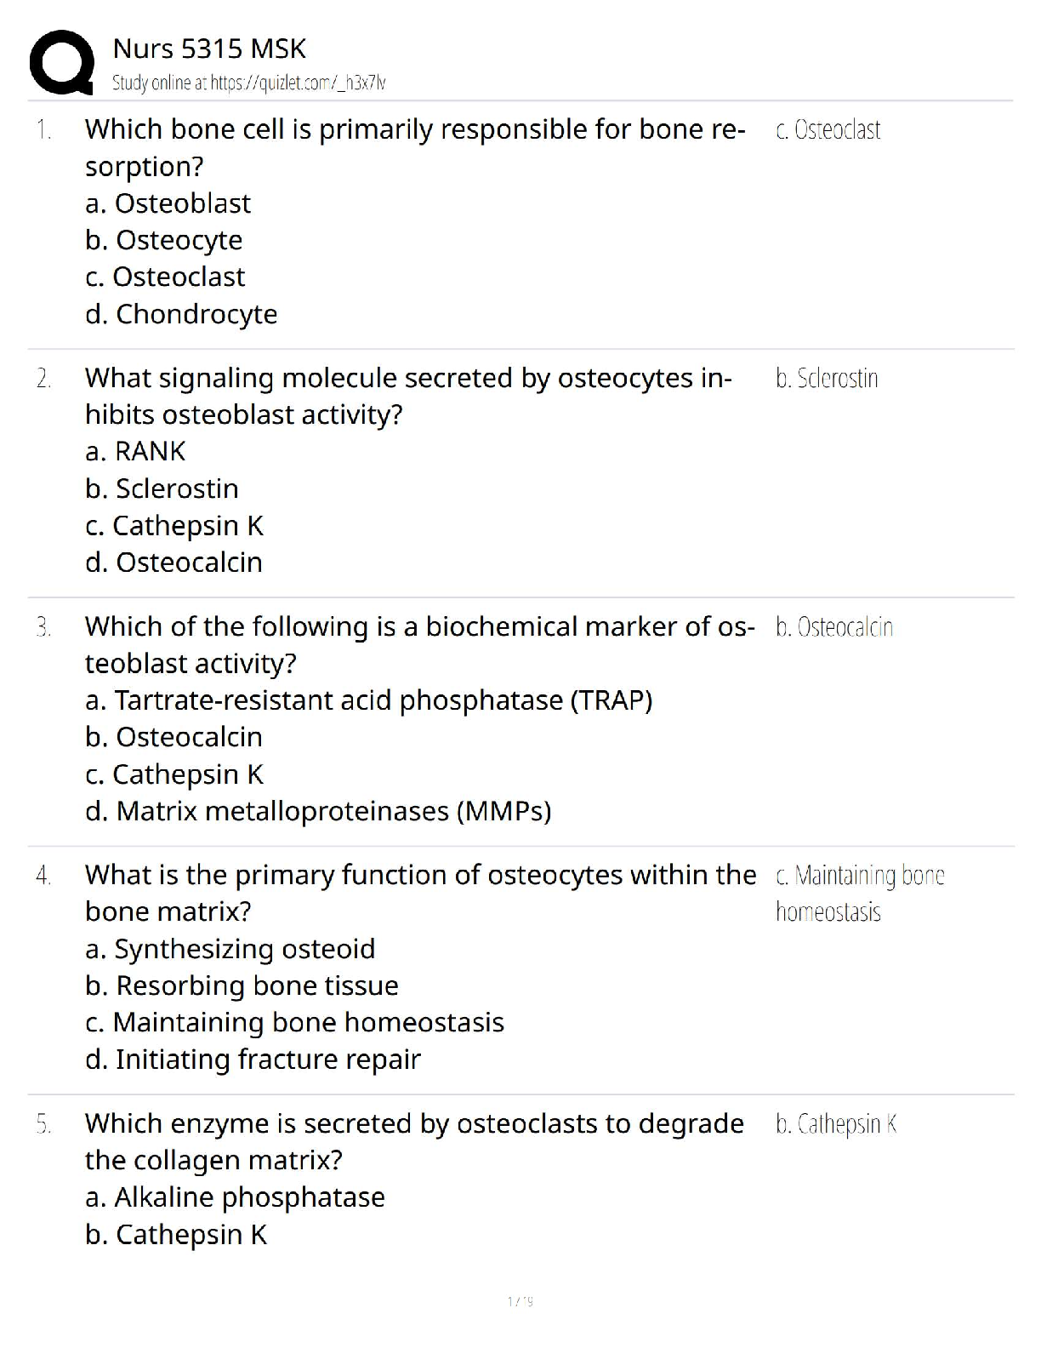The width and height of the screenshot is (1041, 1348).
Task: Open the quizlet.com study link
Action: coord(249,83)
